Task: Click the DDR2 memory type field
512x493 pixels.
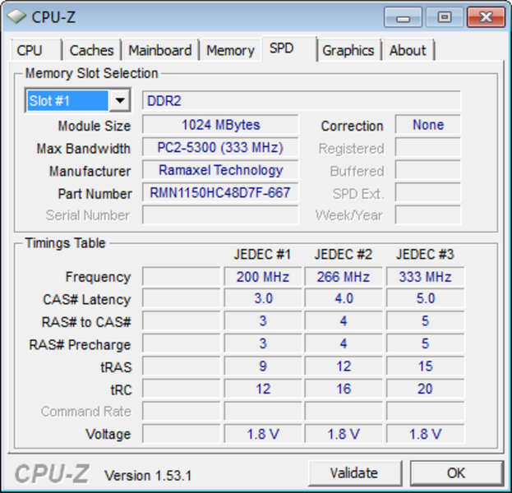Action: tap(302, 100)
